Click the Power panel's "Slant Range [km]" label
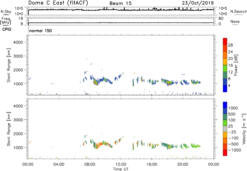 pos(9,65)
